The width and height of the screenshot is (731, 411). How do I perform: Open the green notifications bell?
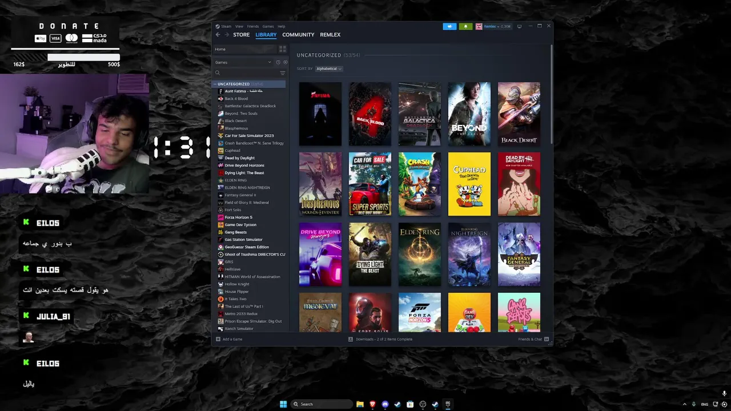(x=465, y=26)
